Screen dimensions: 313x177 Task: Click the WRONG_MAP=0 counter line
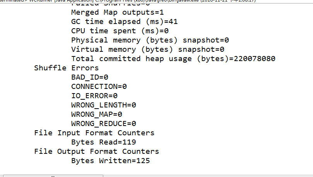(96, 114)
